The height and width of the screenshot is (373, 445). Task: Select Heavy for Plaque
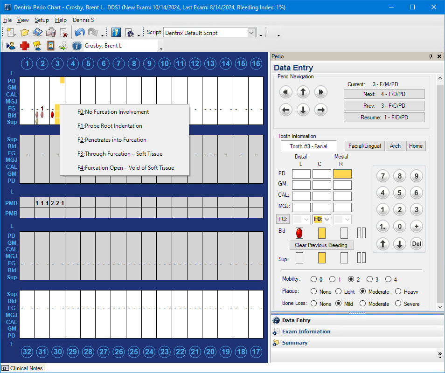tap(398, 291)
